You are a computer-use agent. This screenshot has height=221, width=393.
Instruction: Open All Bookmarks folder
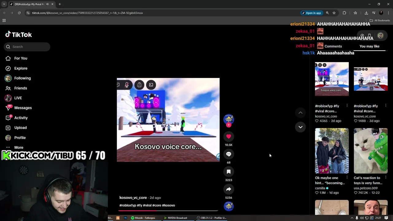click(x=380, y=20)
